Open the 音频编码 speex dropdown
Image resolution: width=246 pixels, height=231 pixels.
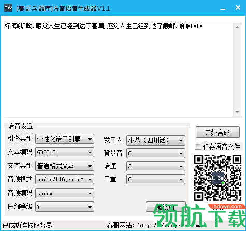pyautogui.click(x=65, y=193)
